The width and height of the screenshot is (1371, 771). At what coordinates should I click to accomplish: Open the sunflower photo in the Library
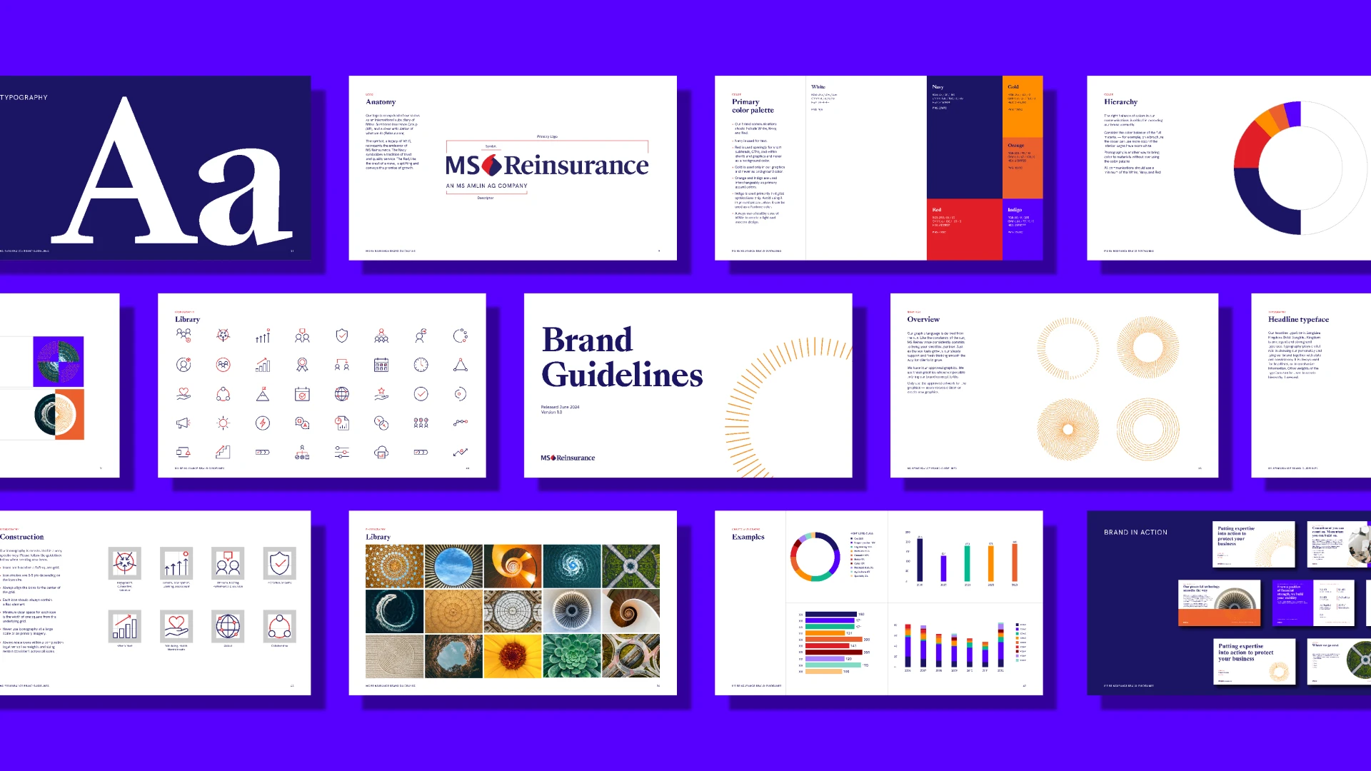(x=513, y=656)
